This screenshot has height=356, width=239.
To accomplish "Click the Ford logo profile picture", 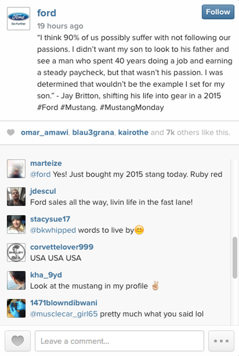I will (x=18, y=18).
